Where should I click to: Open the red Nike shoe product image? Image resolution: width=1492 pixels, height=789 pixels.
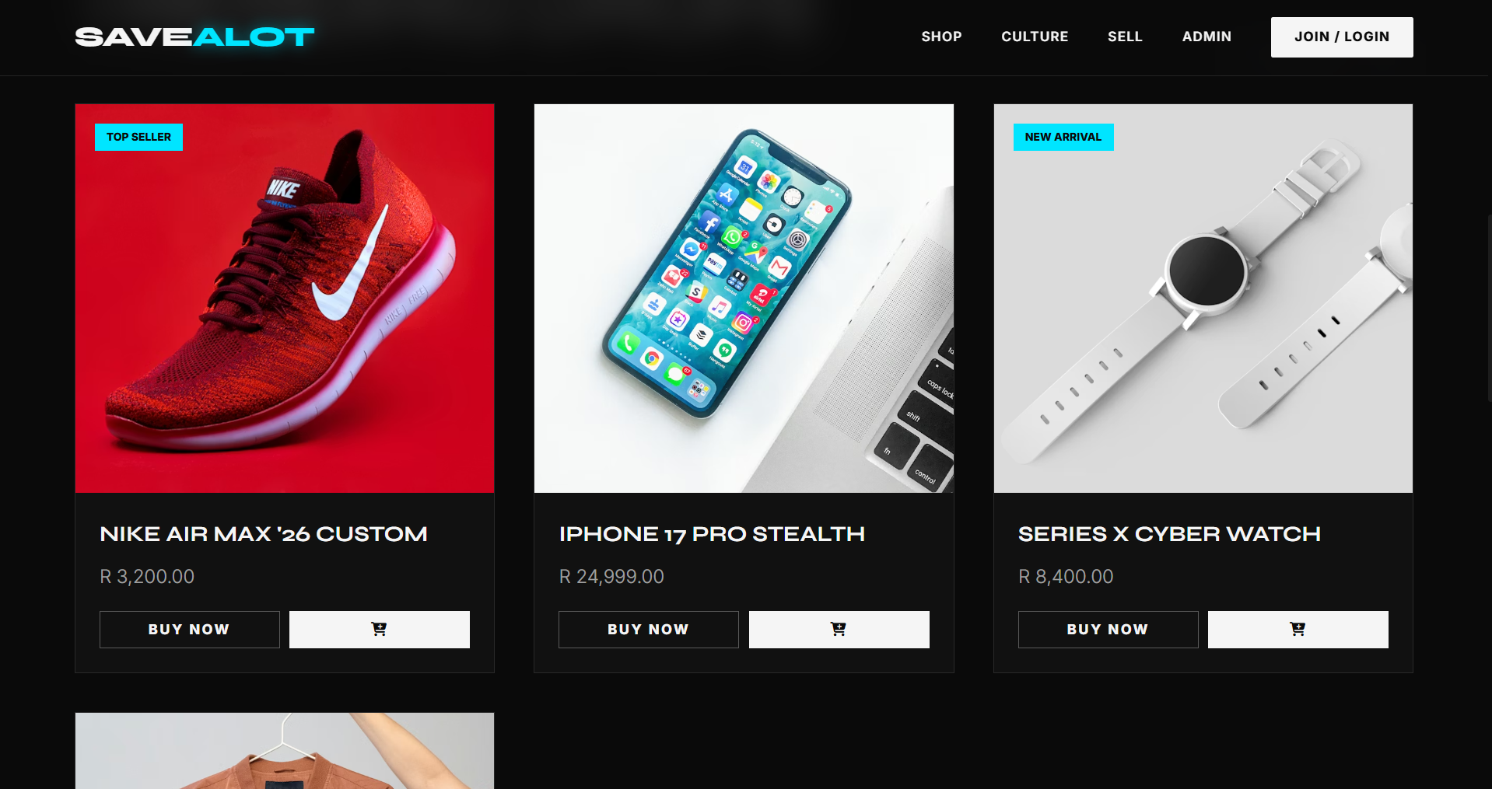pyautogui.click(x=285, y=298)
